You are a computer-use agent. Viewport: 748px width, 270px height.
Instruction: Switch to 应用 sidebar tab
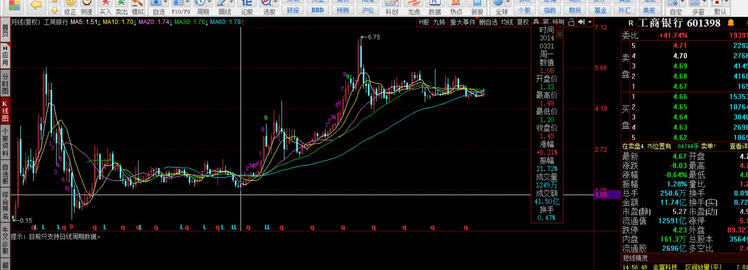pos(5,56)
